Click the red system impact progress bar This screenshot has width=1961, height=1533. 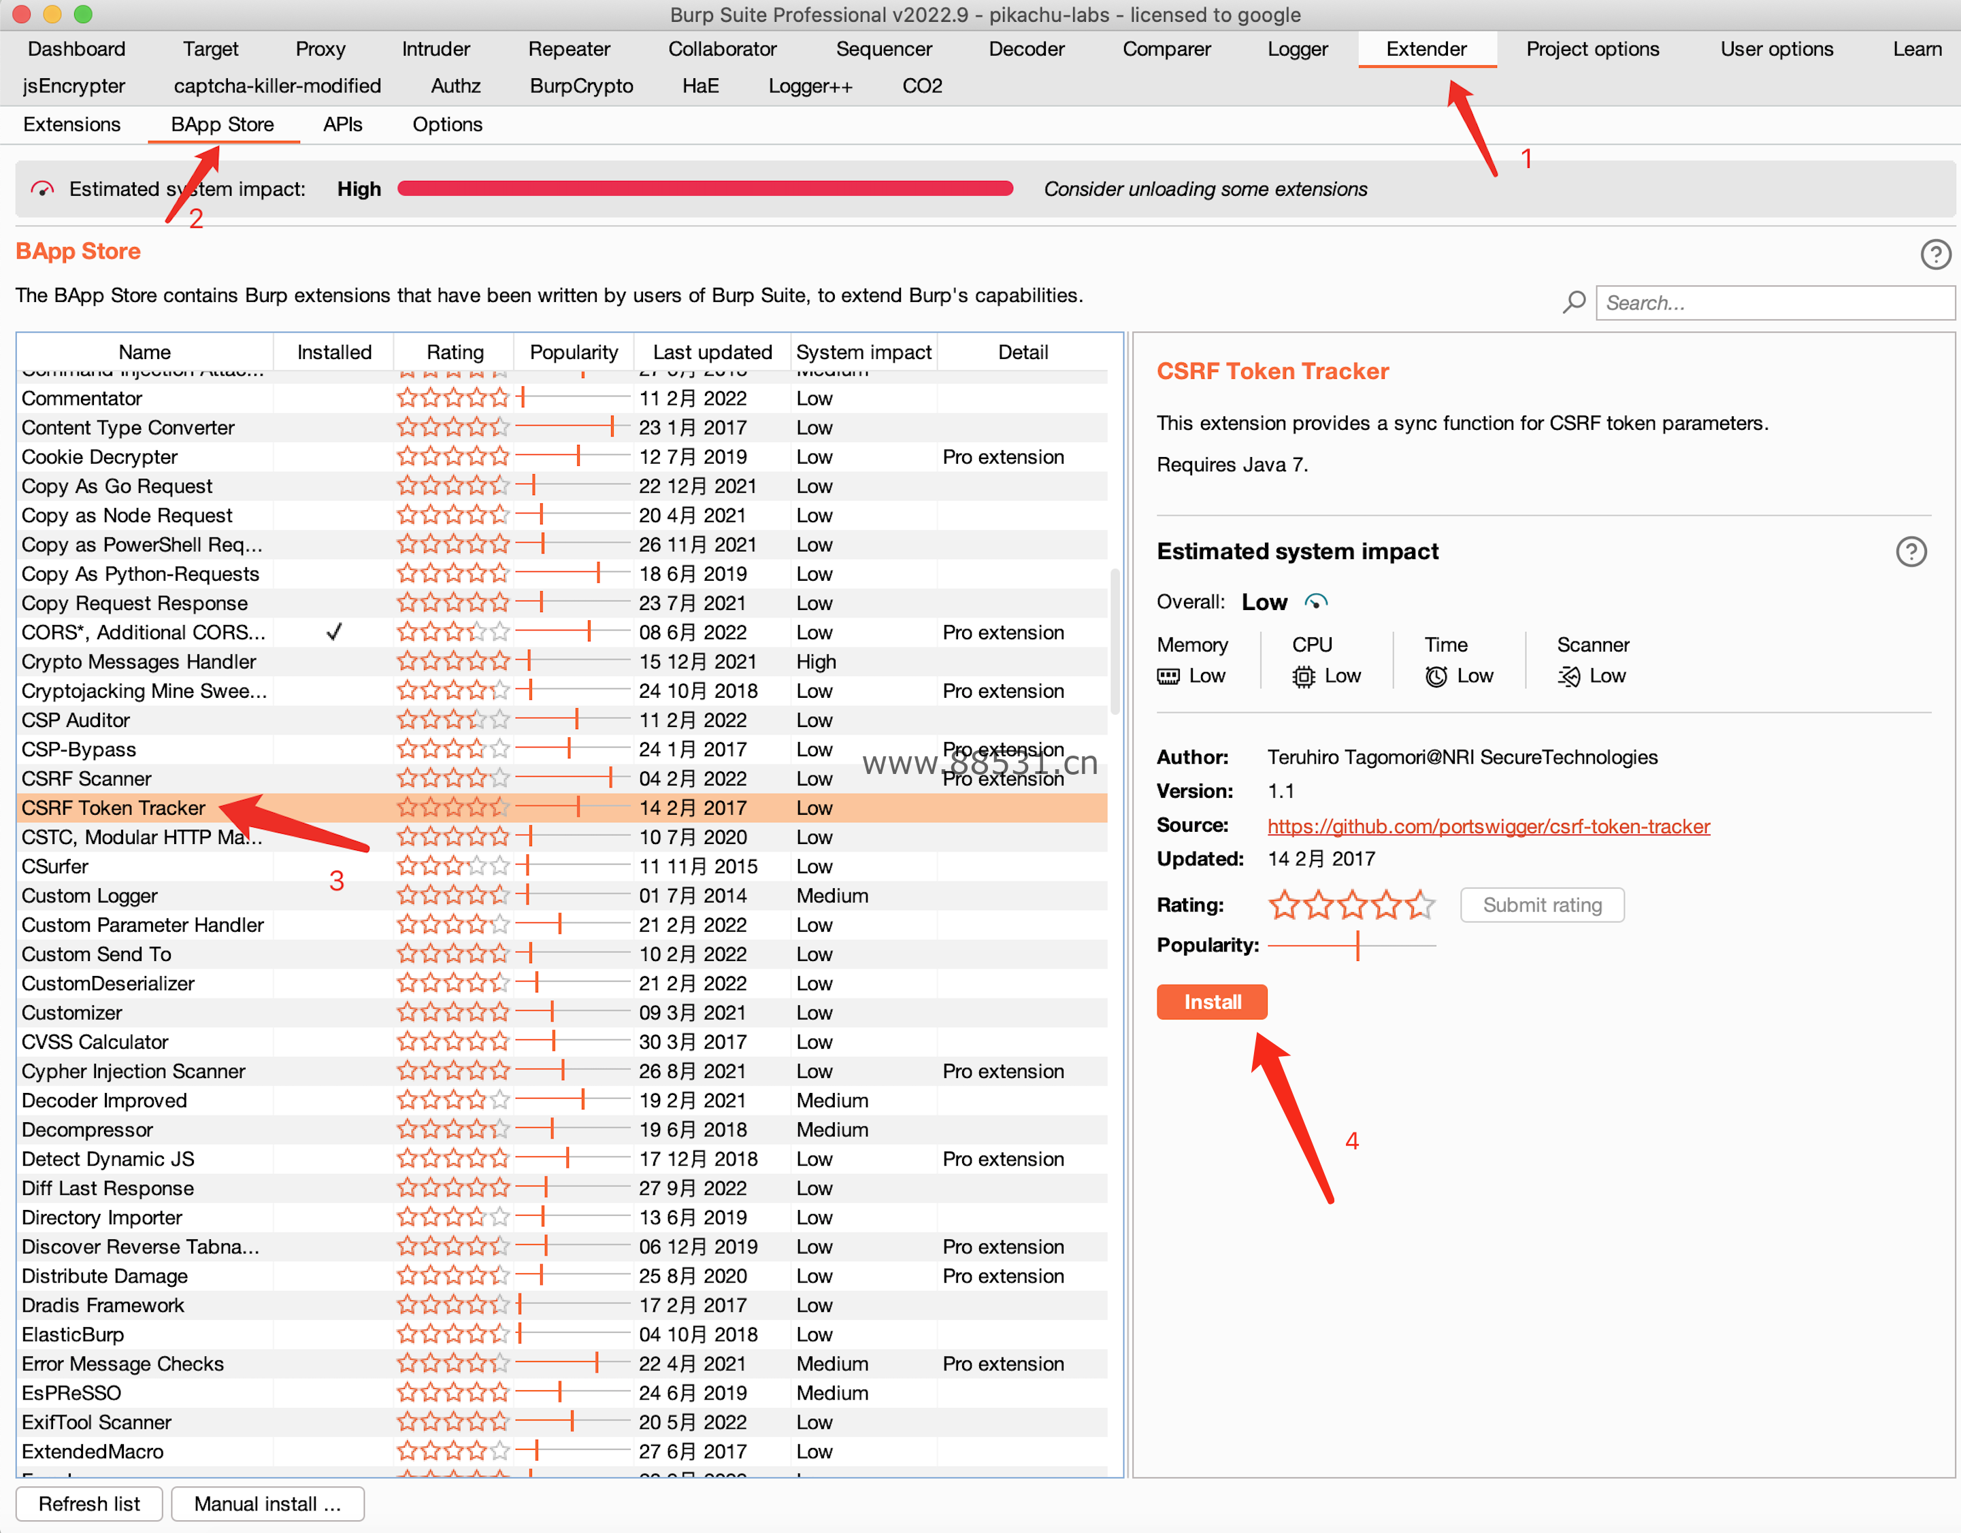coord(705,188)
